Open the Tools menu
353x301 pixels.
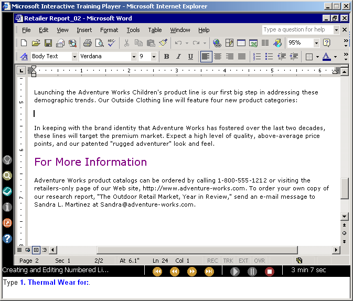[x=133, y=30]
